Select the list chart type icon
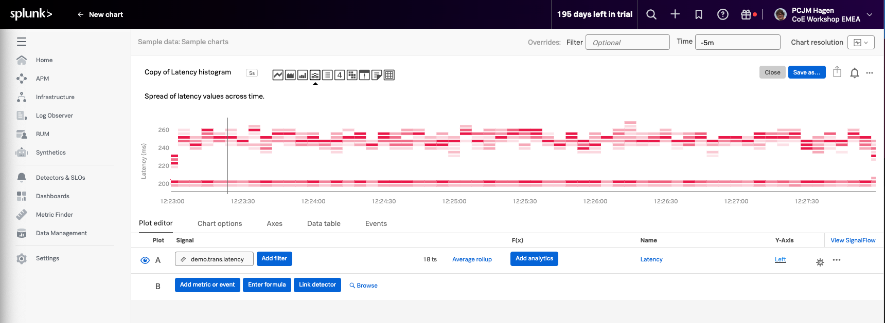The image size is (885, 323). coord(327,75)
